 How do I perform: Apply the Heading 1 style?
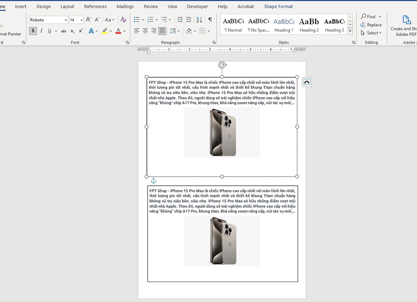pyautogui.click(x=284, y=25)
